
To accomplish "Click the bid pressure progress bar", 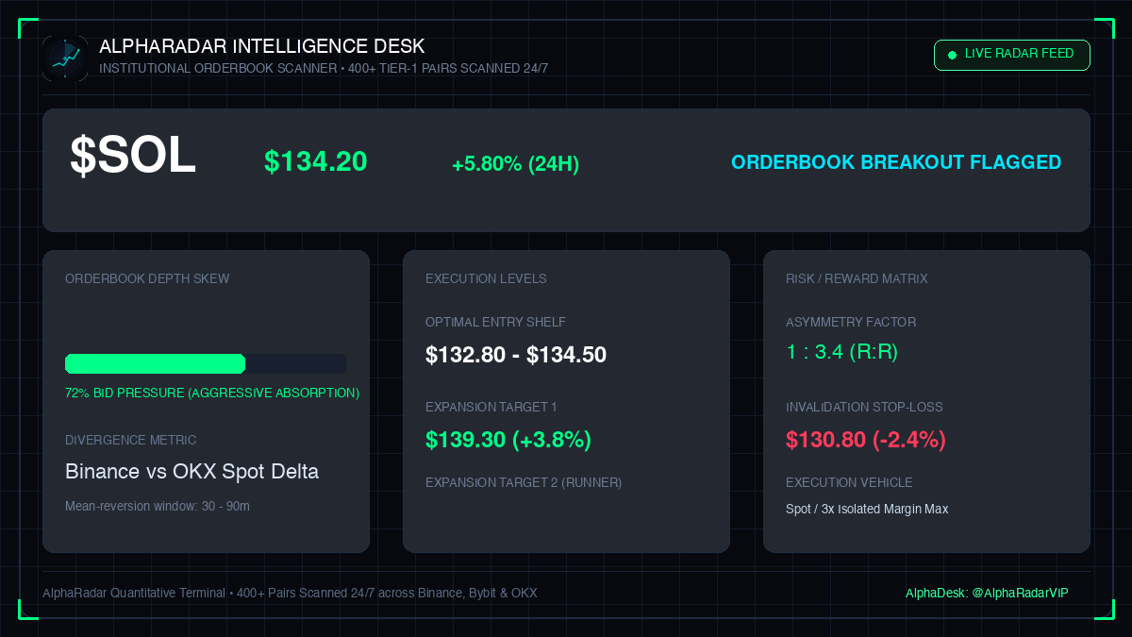I will pyautogui.click(x=206, y=363).
